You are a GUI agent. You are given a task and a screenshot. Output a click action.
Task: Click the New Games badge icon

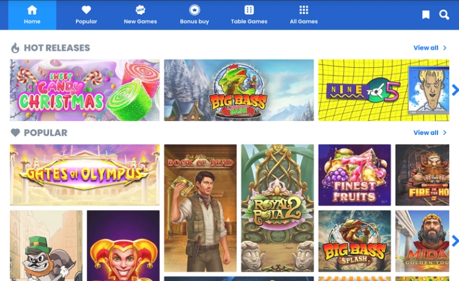(x=140, y=10)
